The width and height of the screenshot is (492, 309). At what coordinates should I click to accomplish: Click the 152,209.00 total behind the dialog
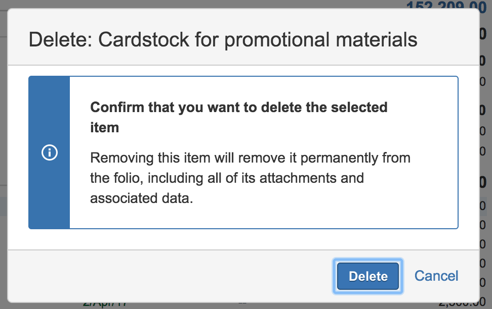pos(447,7)
